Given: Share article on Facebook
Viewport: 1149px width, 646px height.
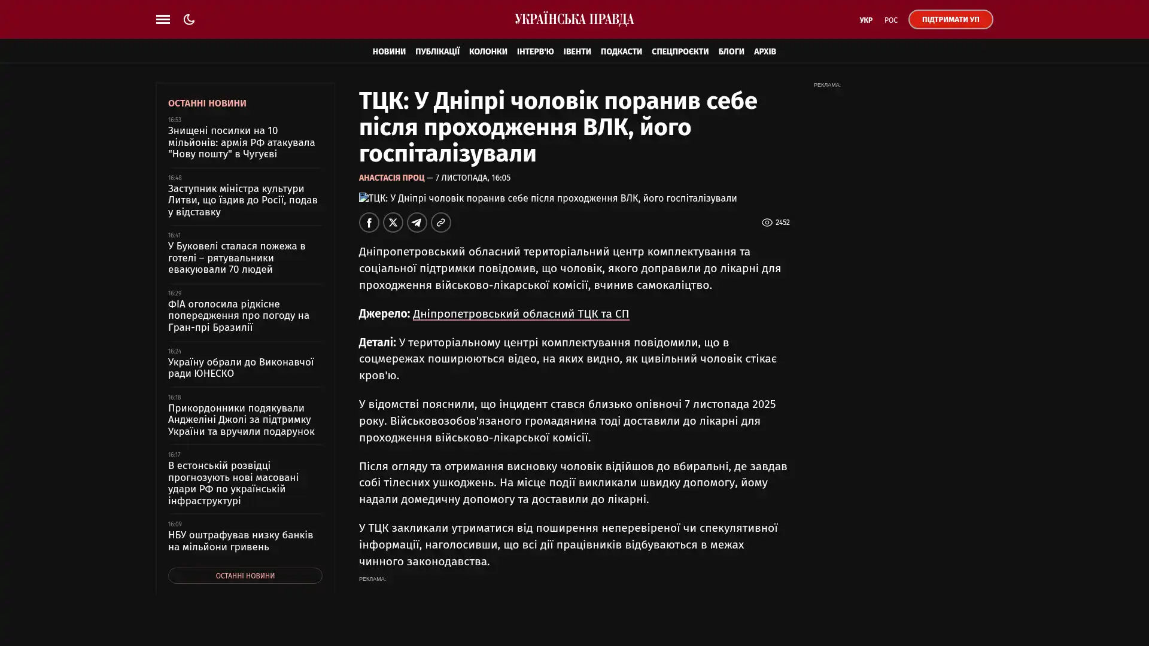Looking at the screenshot, I should pyautogui.click(x=369, y=223).
